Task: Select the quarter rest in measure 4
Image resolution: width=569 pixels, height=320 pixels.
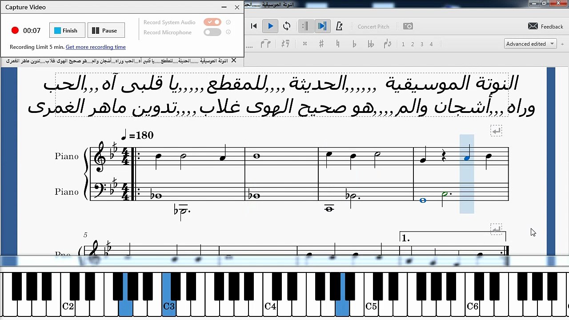Action: (444, 156)
